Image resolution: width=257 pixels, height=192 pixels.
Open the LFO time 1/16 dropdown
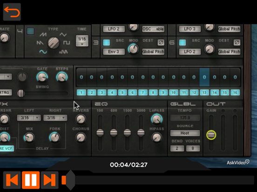[82, 41]
